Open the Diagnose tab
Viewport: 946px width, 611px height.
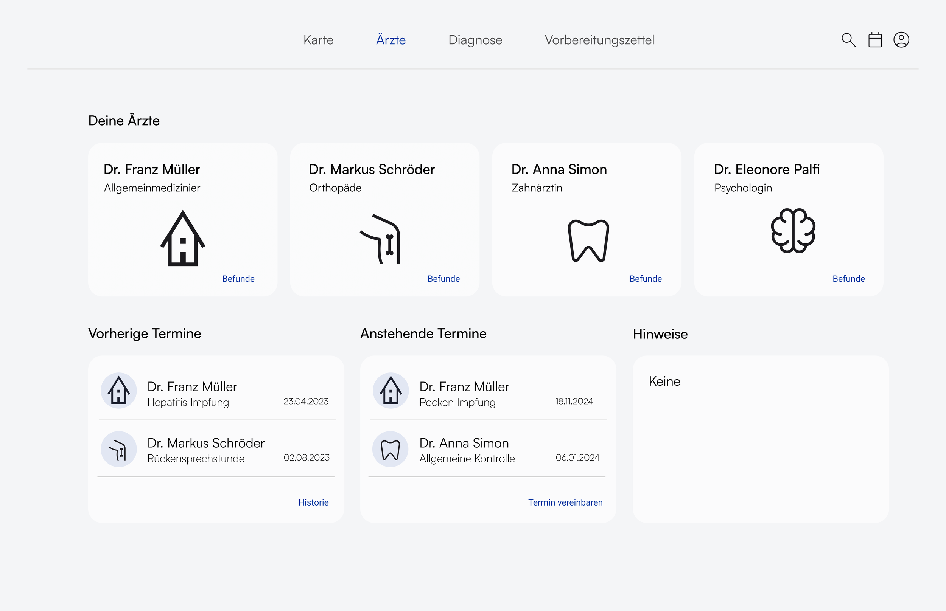(x=475, y=40)
